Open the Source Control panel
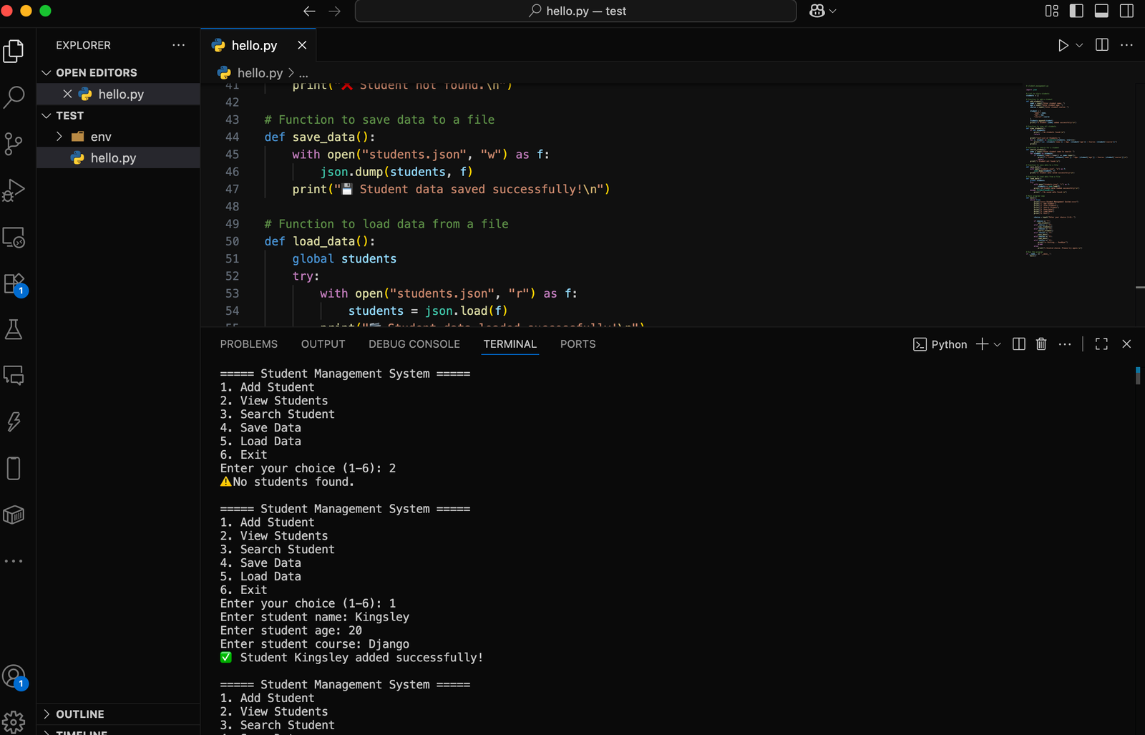Image resolution: width=1145 pixels, height=735 pixels. (14, 143)
